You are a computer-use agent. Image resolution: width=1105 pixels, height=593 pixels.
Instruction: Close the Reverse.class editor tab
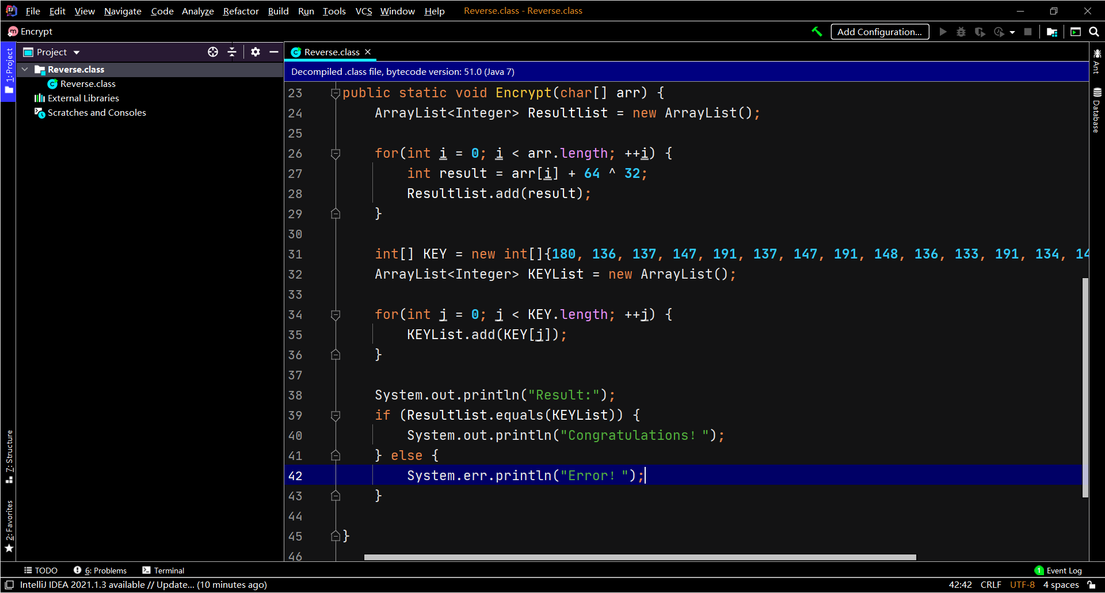(x=368, y=52)
